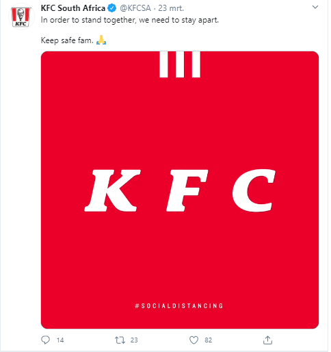
Task: Click the reply count 14
Action: [x=60, y=340]
